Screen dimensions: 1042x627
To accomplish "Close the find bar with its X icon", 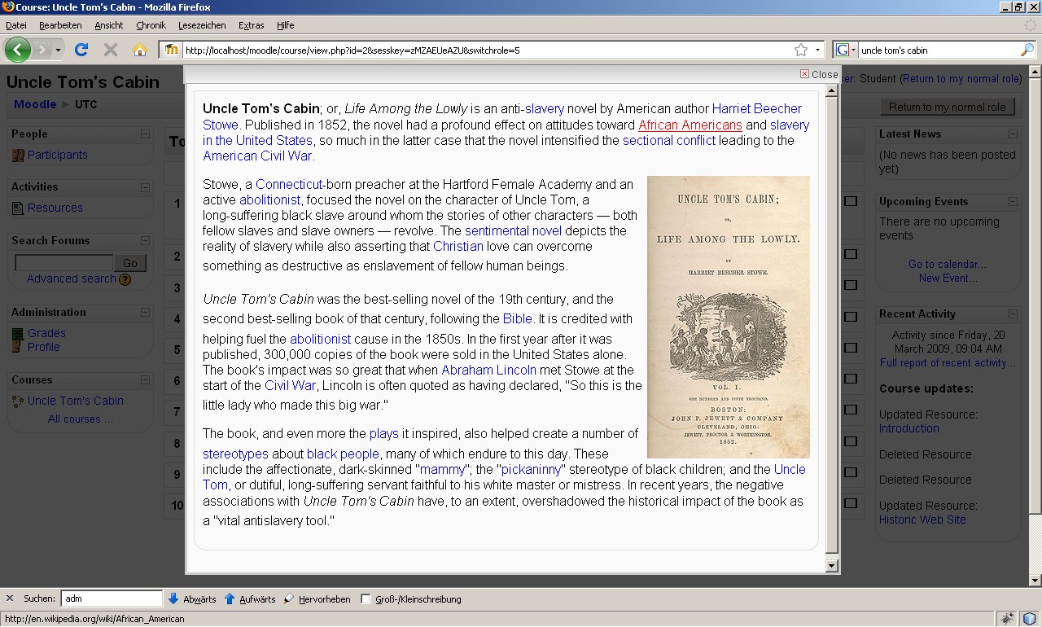I will click(x=10, y=598).
